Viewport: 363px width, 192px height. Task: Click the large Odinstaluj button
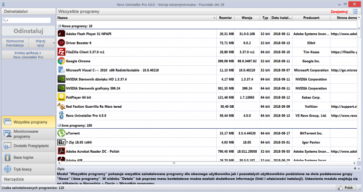tap(29, 31)
